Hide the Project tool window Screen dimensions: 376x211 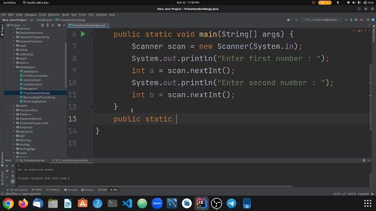click(x=64, y=25)
